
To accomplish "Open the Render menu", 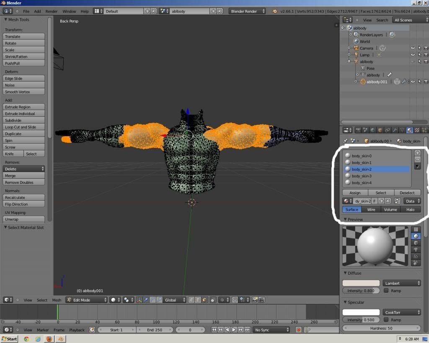I will click(52, 11).
